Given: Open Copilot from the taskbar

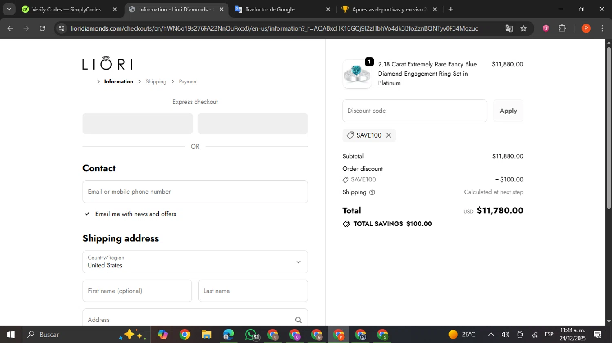Looking at the screenshot, I should coord(163,334).
